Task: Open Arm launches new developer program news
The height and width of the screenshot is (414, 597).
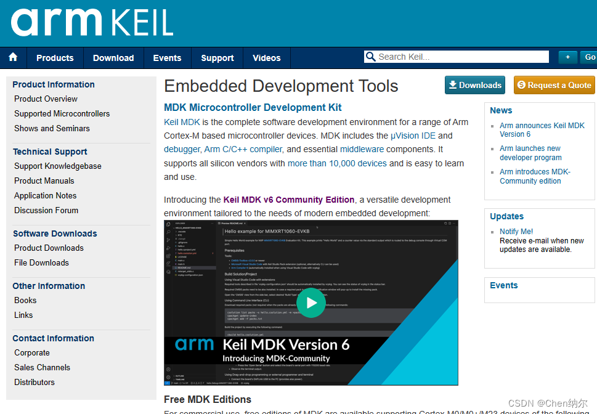Action: 530,153
